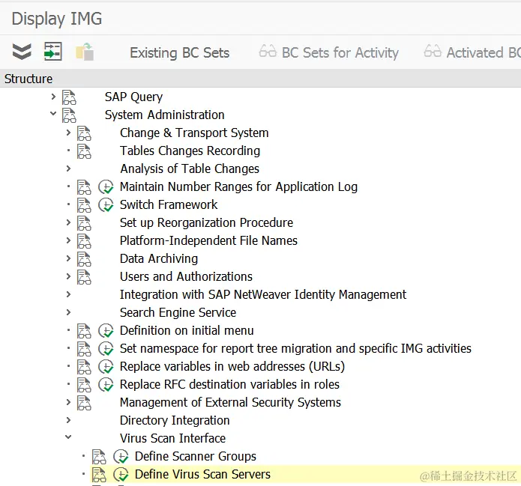Open documentation icon for Set namespace row

(84, 349)
